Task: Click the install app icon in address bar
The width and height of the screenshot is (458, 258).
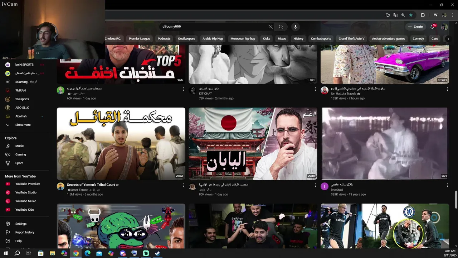Action: 388,15
